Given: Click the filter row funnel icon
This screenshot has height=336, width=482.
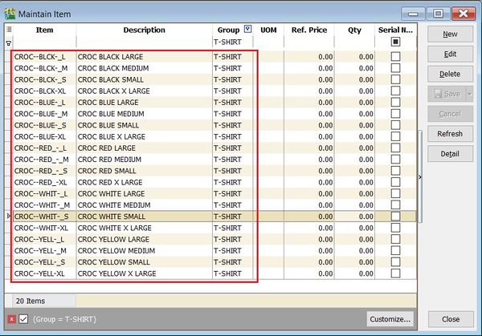Looking at the screenshot, I should click(x=9, y=43).
